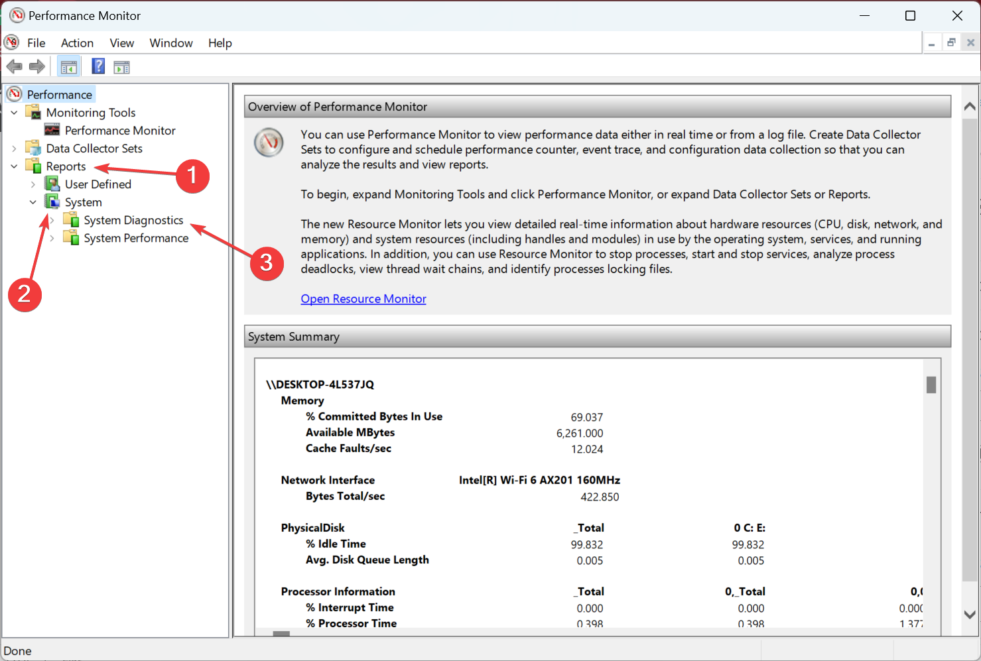Viewport: 981px width, 661px height.
Task: Open the File menu
Action: pyautogui.click(x=36, y=43)
